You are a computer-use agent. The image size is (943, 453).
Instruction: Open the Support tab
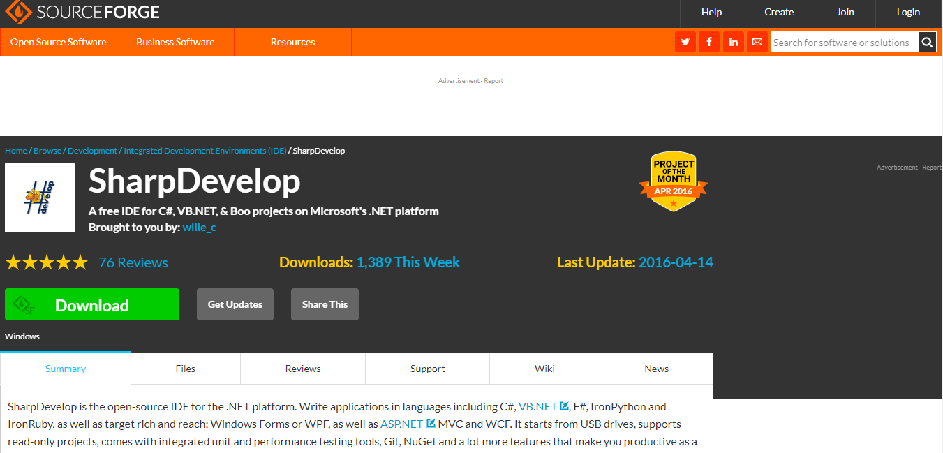pos(428,369)
